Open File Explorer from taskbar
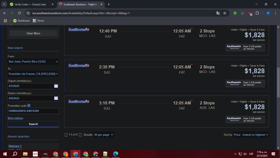This screenshot has width=280, height=158. [25, 154]
